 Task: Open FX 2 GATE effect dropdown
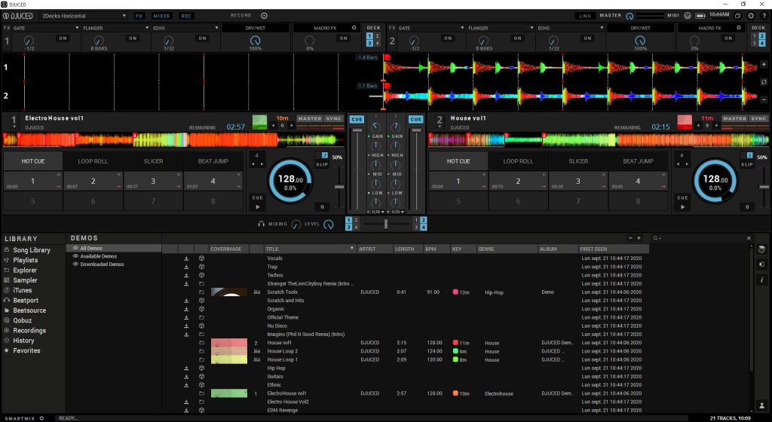click(431, 28)
